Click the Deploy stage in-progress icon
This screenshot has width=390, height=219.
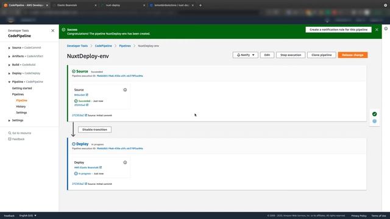pos(74,144)
